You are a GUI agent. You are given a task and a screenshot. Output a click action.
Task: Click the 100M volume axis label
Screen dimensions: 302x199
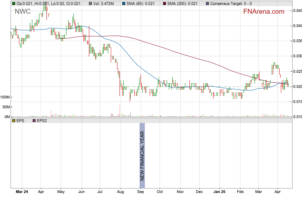pyautogui.click(x=5, y=97)
